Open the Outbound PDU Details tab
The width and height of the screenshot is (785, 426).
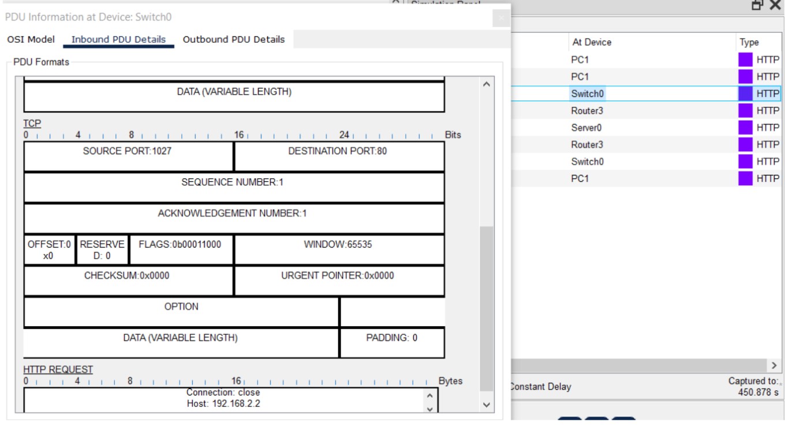click(x=233, y=40)
